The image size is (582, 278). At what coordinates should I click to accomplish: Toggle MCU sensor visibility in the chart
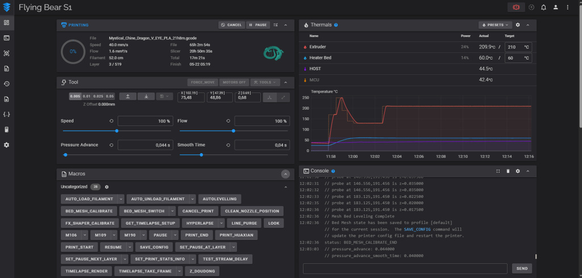tap(305, 80)
